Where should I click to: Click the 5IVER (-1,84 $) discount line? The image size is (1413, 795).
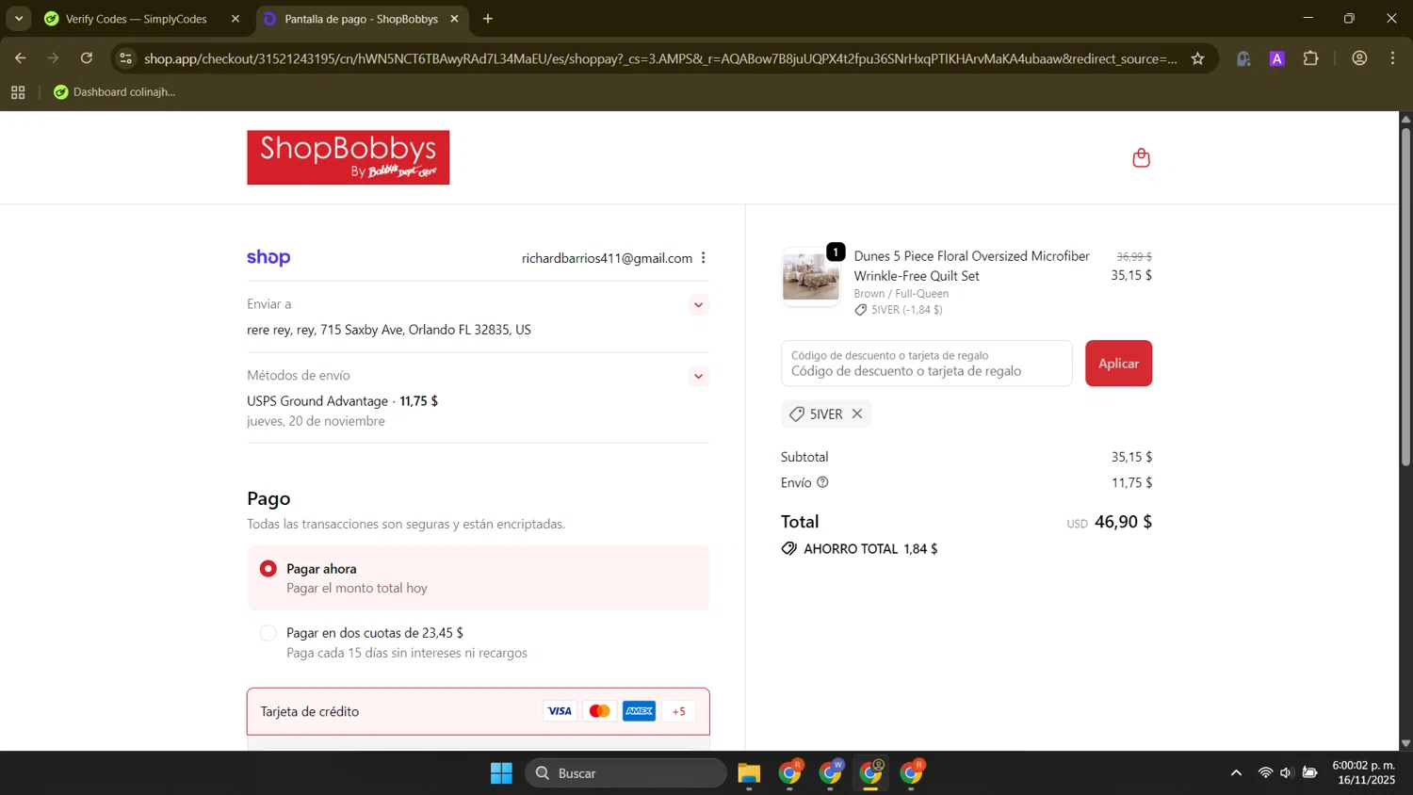coord(898,310)
